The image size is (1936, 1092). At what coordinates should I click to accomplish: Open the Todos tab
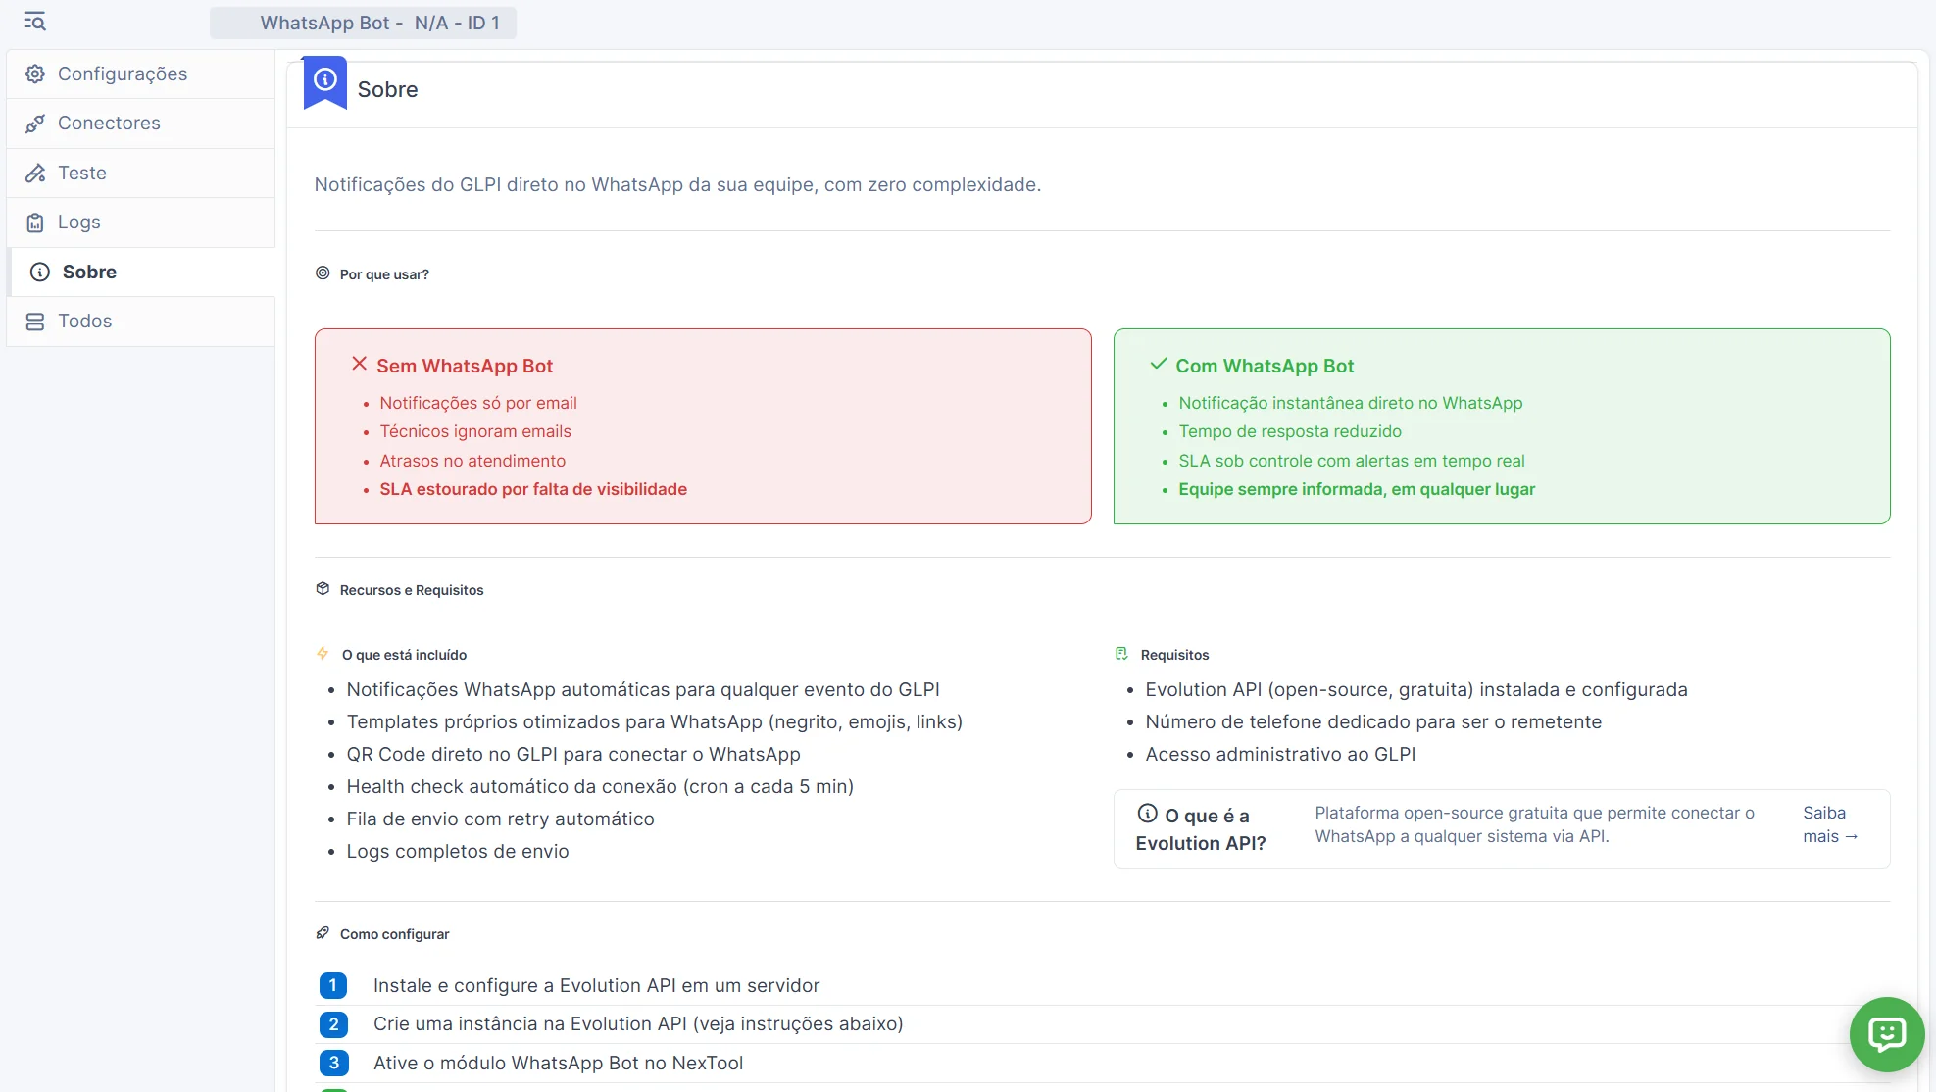[x=140, y=322]
